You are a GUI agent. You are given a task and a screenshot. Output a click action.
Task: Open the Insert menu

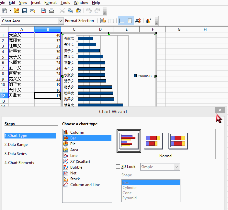36,3
